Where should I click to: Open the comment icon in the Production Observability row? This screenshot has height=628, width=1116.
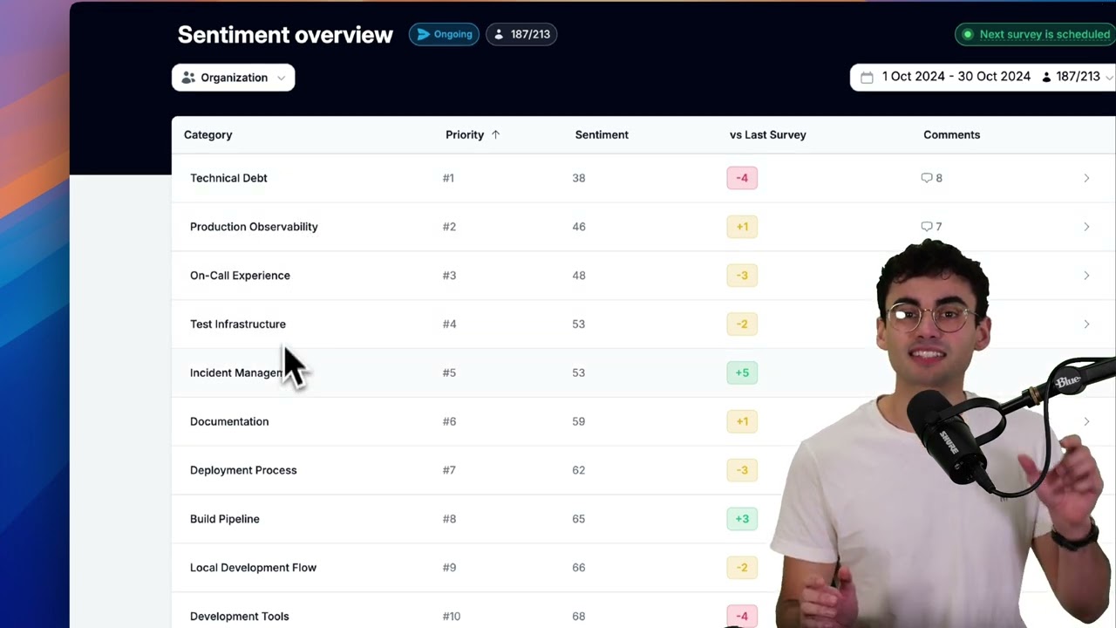(927, 227)
